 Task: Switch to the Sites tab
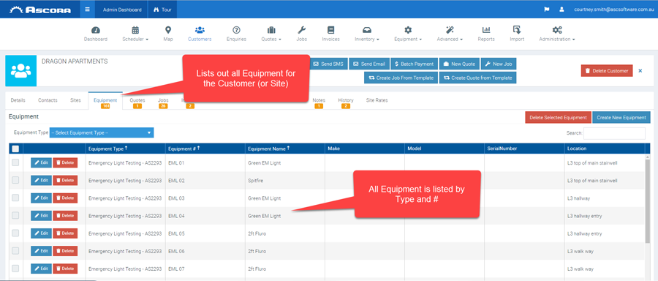click(75, 101)
